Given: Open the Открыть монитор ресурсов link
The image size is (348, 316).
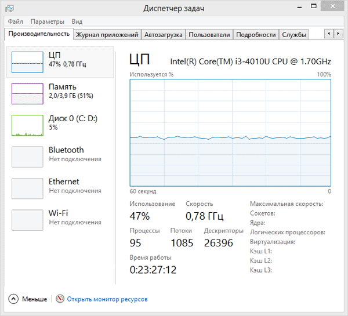Looking at the screenshot, I should click(107, 299).
